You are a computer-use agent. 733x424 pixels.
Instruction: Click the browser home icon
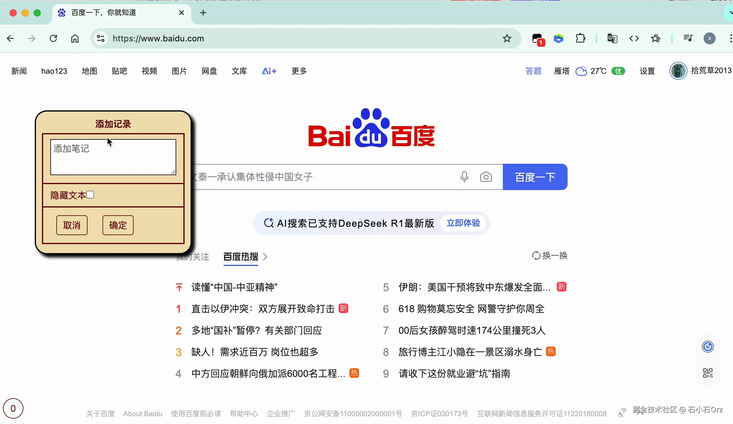click(75, 38)
